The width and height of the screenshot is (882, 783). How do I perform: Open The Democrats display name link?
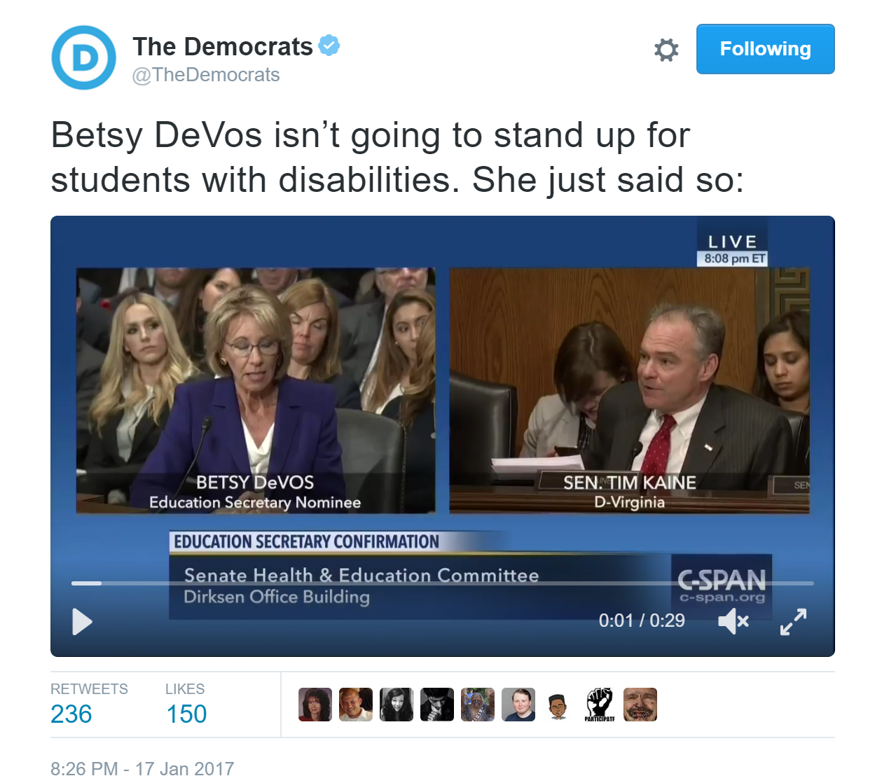[223, 46]
